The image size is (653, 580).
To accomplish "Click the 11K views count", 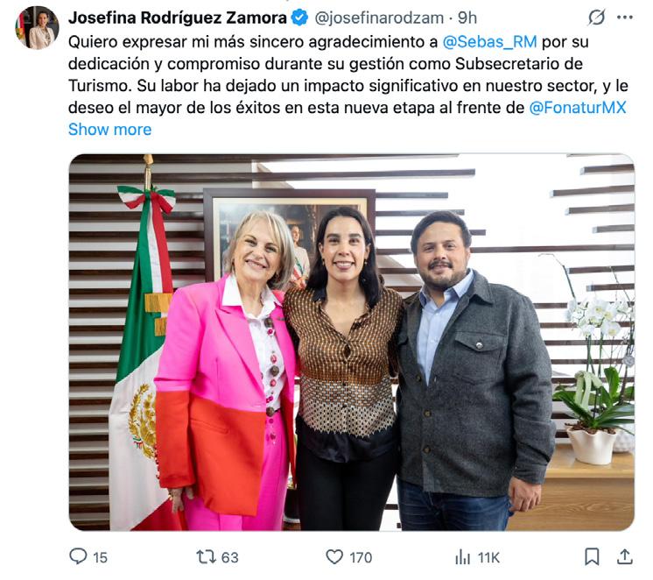I will [488, 557].
